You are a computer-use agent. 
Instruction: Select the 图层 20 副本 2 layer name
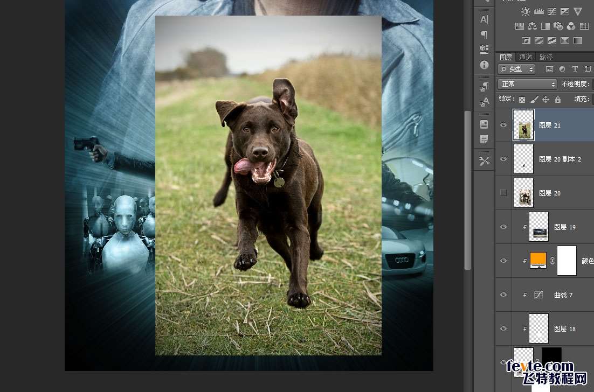[x=560, y=159]
